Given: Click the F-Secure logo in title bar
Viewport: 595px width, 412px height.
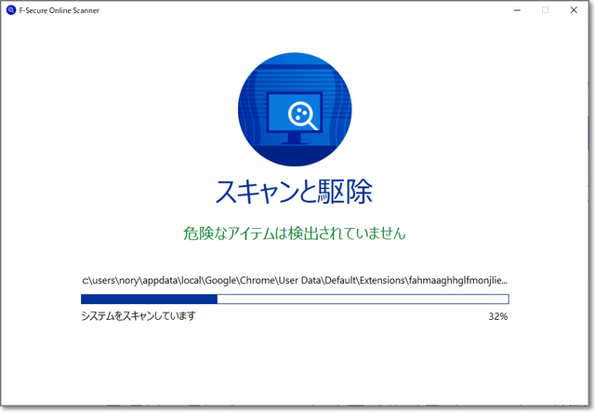Looking at the screenshot, I should point(10,9).
